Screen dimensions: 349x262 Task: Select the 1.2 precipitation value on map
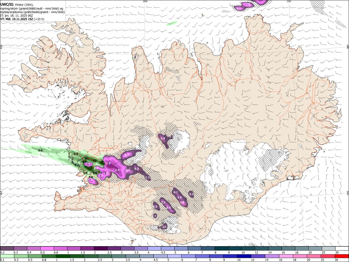pyautogui.click(x=91, y=180)
